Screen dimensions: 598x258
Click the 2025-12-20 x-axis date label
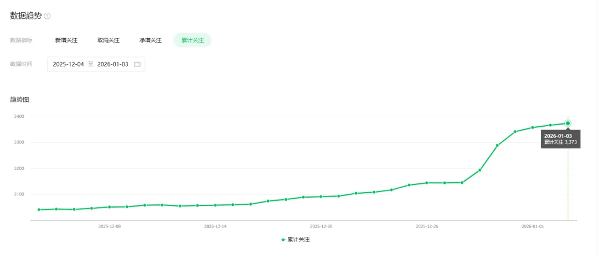(x=321, y=226)
